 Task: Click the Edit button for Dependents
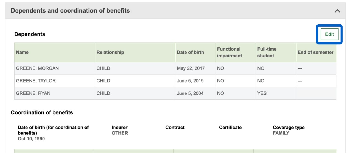point(329,34)
